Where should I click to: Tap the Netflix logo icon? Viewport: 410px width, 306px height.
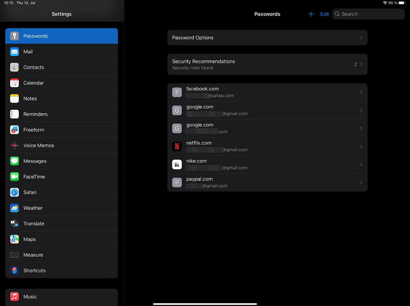177,147
